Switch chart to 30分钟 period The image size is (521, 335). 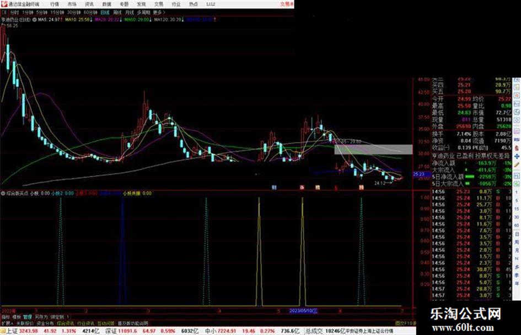point(74,13)
